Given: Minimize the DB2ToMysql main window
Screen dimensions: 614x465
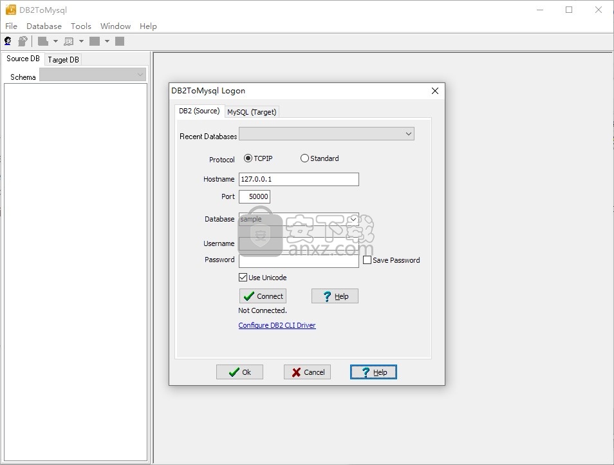Looking at the screenshot, I should [x=540, y=10].
